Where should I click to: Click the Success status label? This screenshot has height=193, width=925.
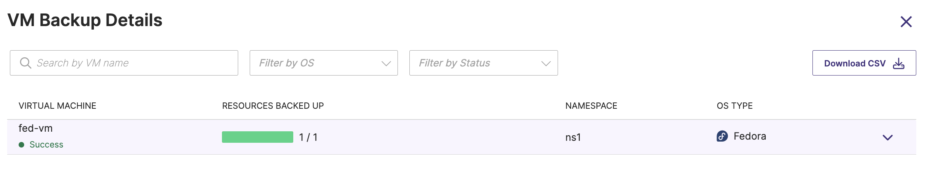pos(46,145)
